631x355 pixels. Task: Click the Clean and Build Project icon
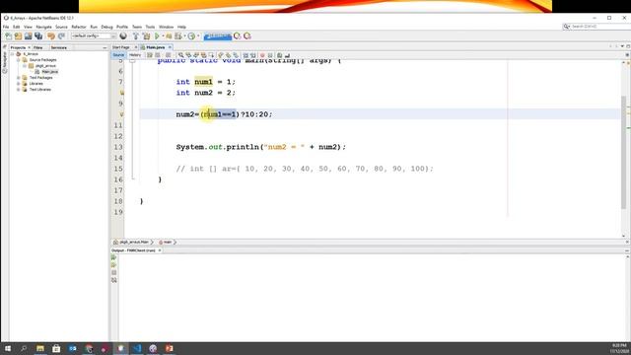(x=147, y=36)
